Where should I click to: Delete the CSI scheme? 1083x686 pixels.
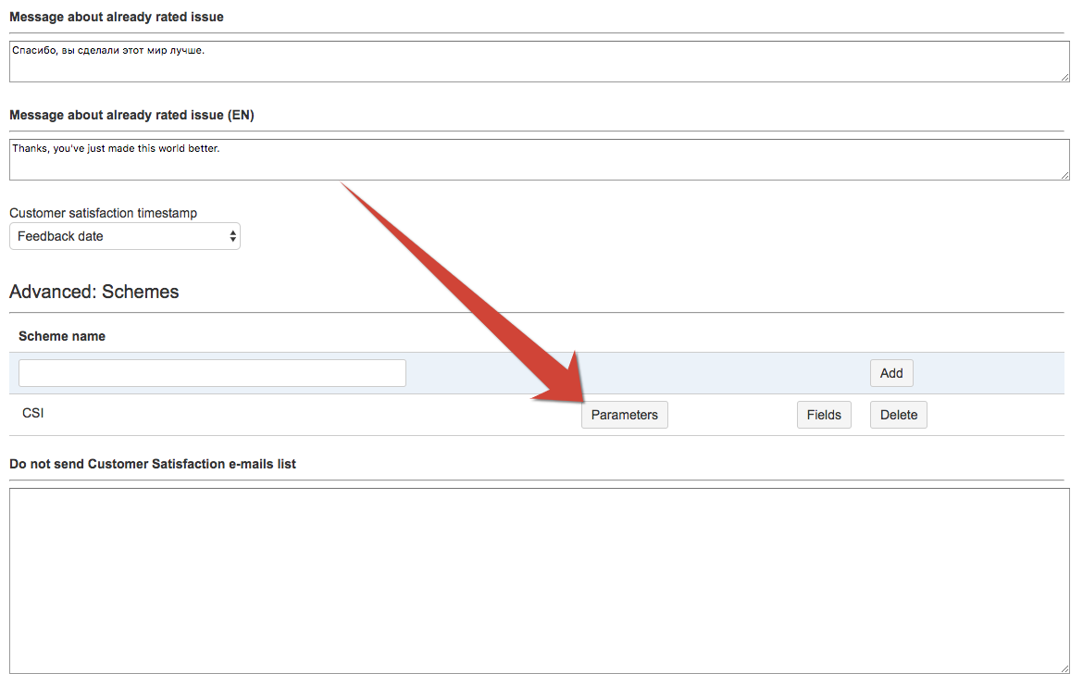point(898,415)
